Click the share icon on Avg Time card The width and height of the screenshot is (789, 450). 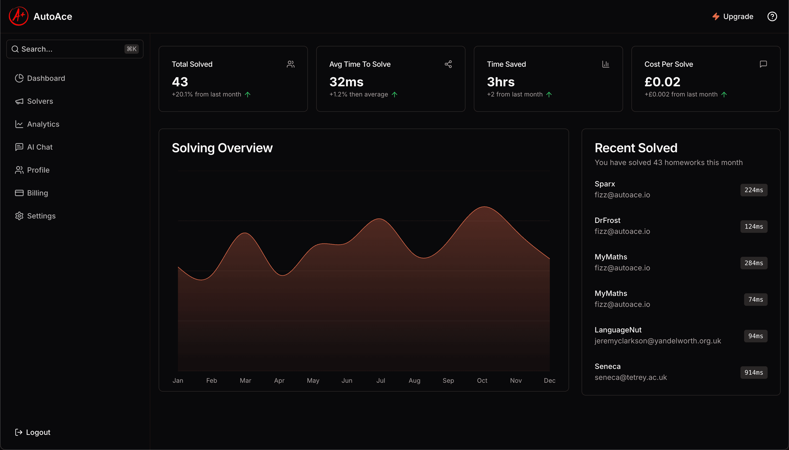click(448, 64)
